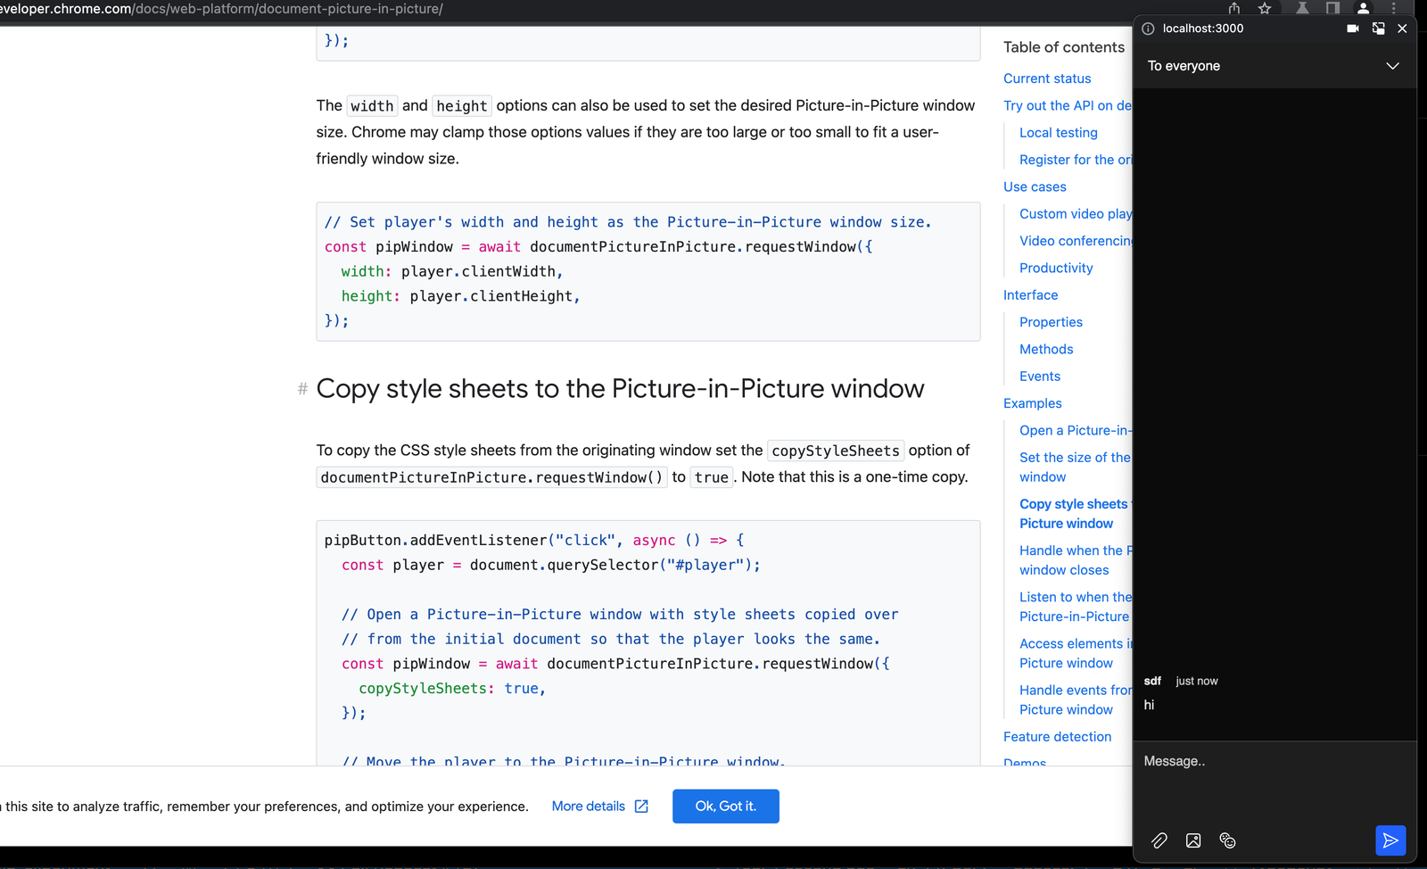The height and width of the screenshot is (869, 1427).
Task: Expand the "To everyone" recipient dropdown
Action: [x=1391, y=65]
